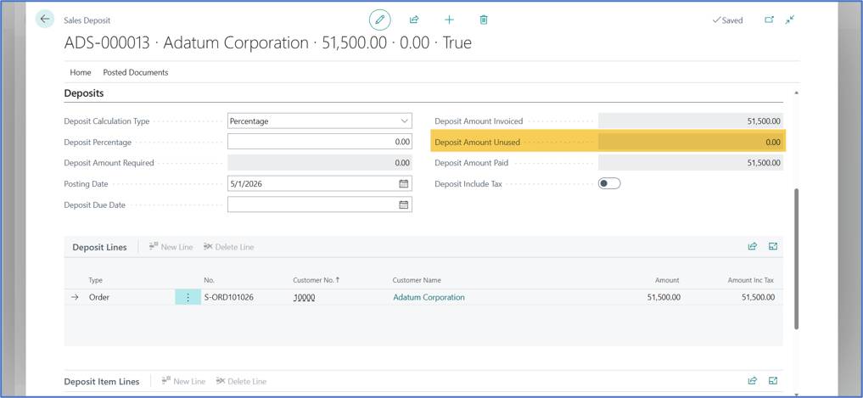This screenshot has height=398, width=863.
Task: Click the Deposit Due Date field
Action: coord(319,205)
